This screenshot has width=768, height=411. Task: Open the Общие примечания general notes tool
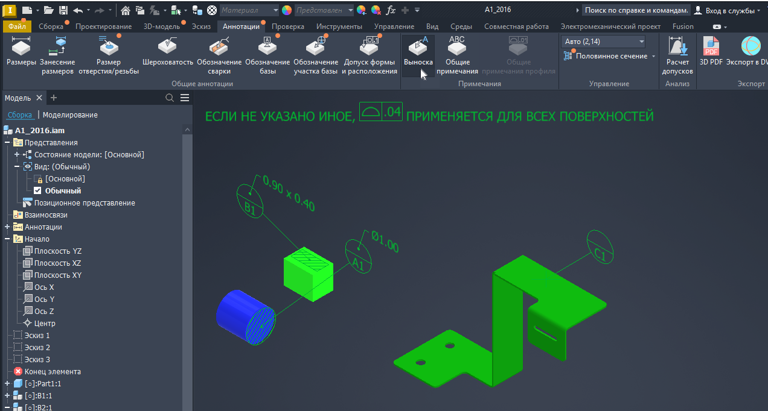tap(457, 55)
